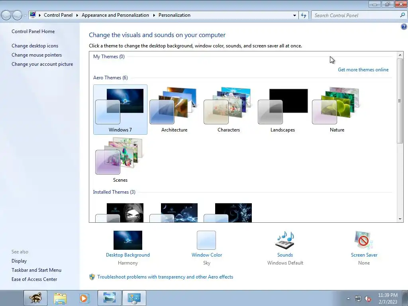Image resolution: width=408 pixels, height=306 pixels.
Task: Open Windows Explorer from taskbar
Action: coord(60,298)
